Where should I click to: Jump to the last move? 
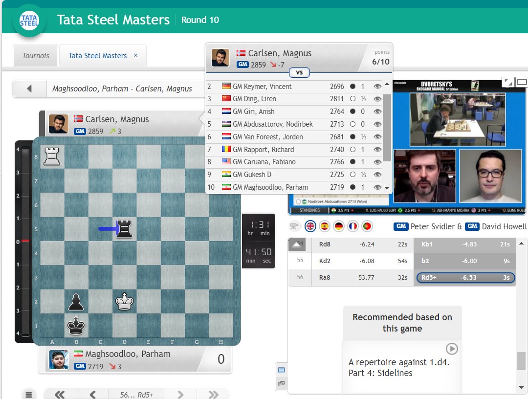213,395
